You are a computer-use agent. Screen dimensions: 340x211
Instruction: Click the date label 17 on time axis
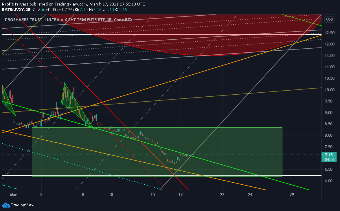pyautogui.click(x=181, y=195)
